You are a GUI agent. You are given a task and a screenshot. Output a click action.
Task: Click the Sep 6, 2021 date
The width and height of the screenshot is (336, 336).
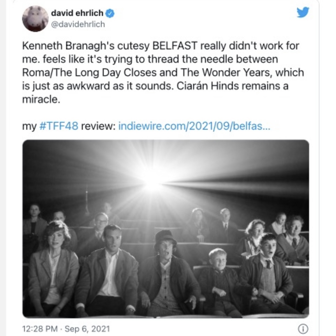[87, 329]
